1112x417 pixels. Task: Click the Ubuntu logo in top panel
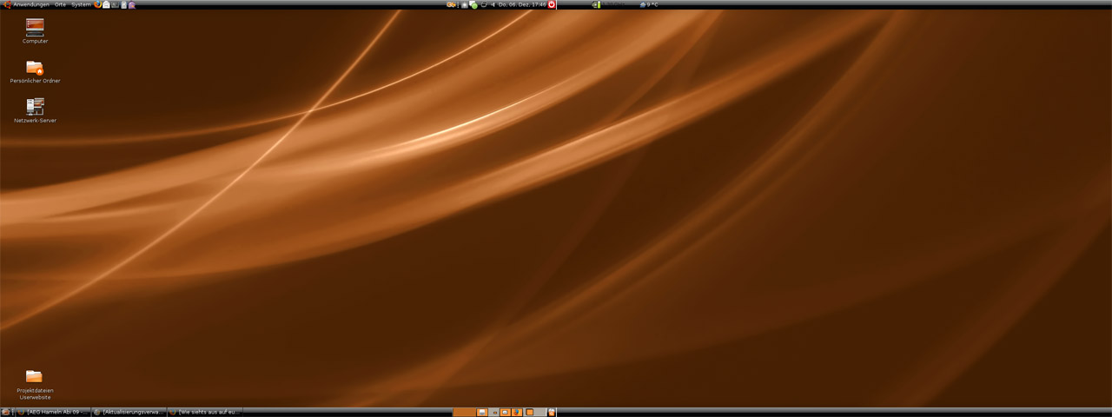coord(7,4)
